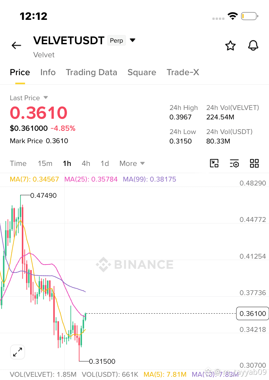Tap the back arrow icon
The width and height of the screenshot is (269, 380).
[17, 45]
